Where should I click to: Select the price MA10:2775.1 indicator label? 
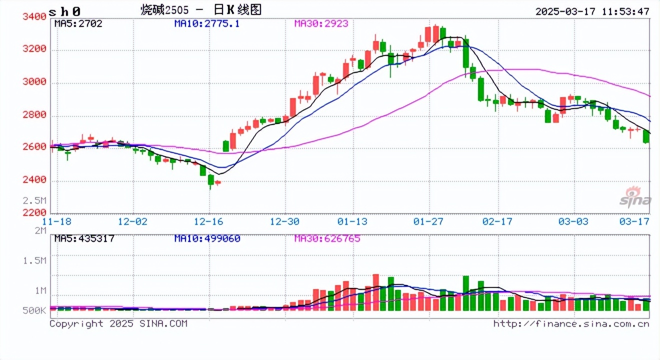(206, 23)
